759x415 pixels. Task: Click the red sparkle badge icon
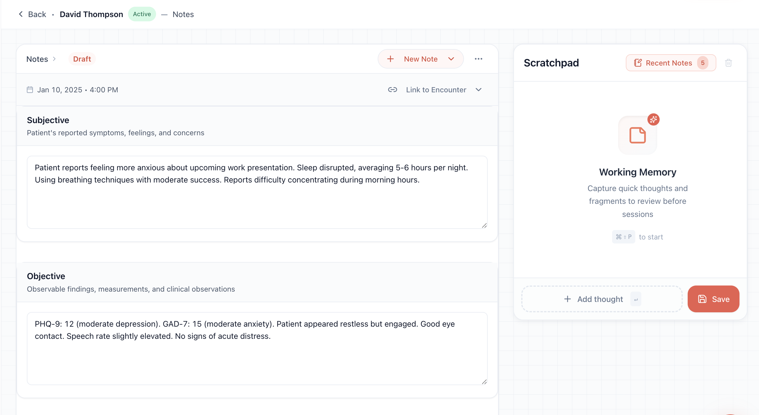tap(653, 119)
